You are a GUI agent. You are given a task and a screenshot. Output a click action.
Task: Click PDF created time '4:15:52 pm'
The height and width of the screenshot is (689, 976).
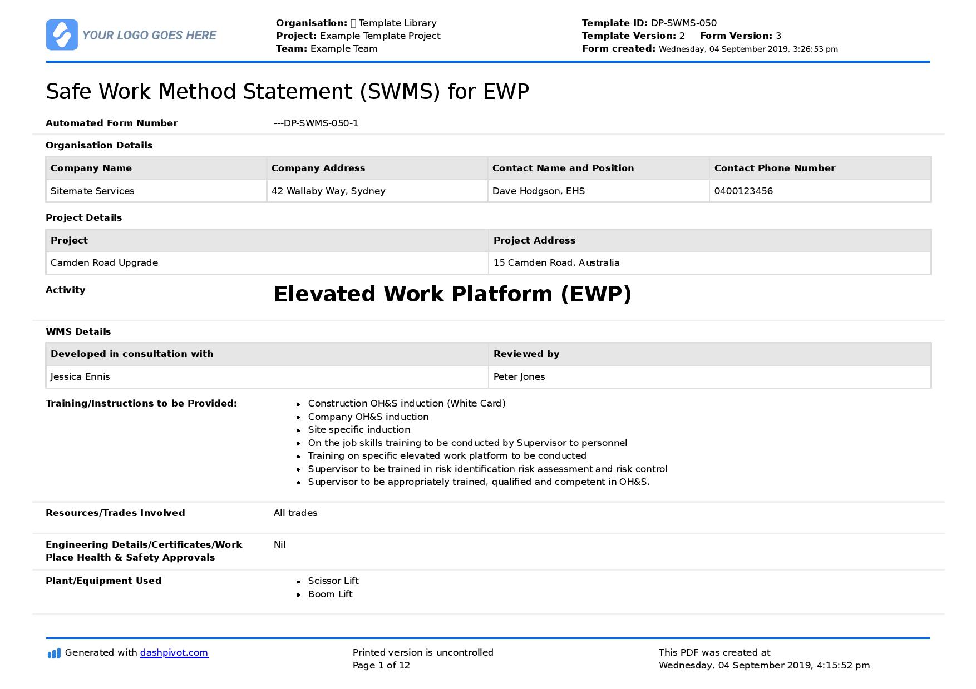(x=843, y=665)
